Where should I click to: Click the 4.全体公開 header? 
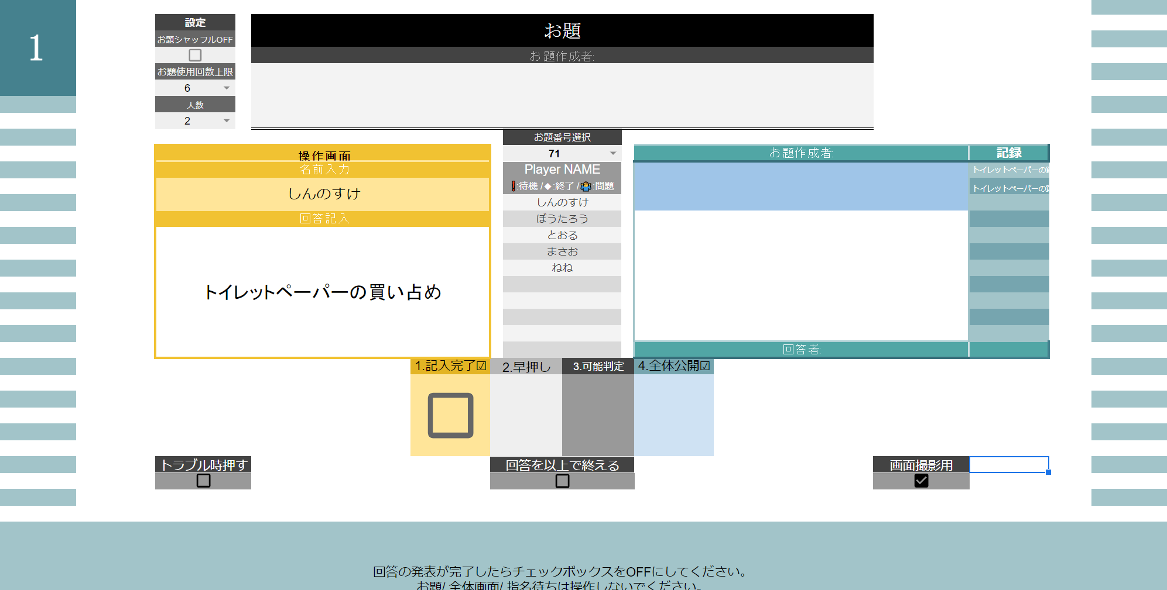tap(673, 366)
